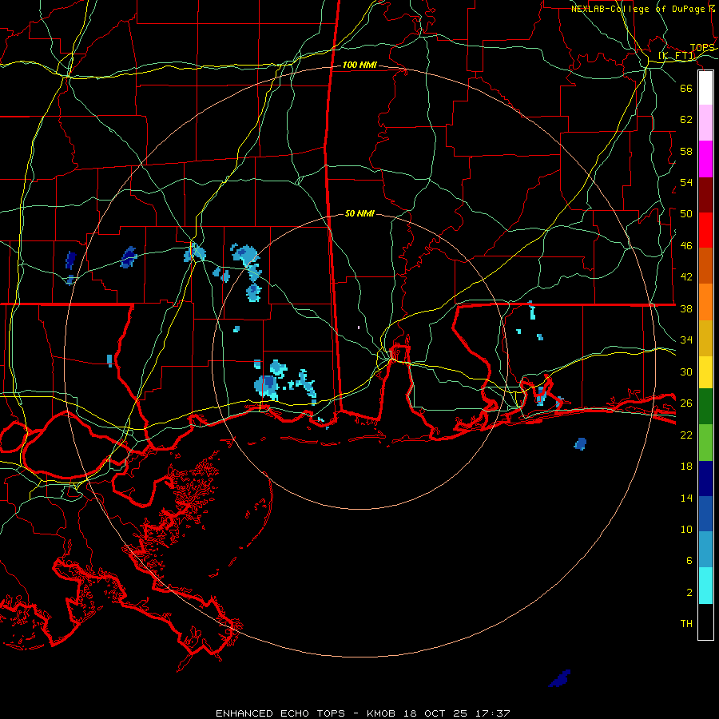Screen dimensions: 719x719
Task: Click the '46' legend value
Action: click(686, 246)
